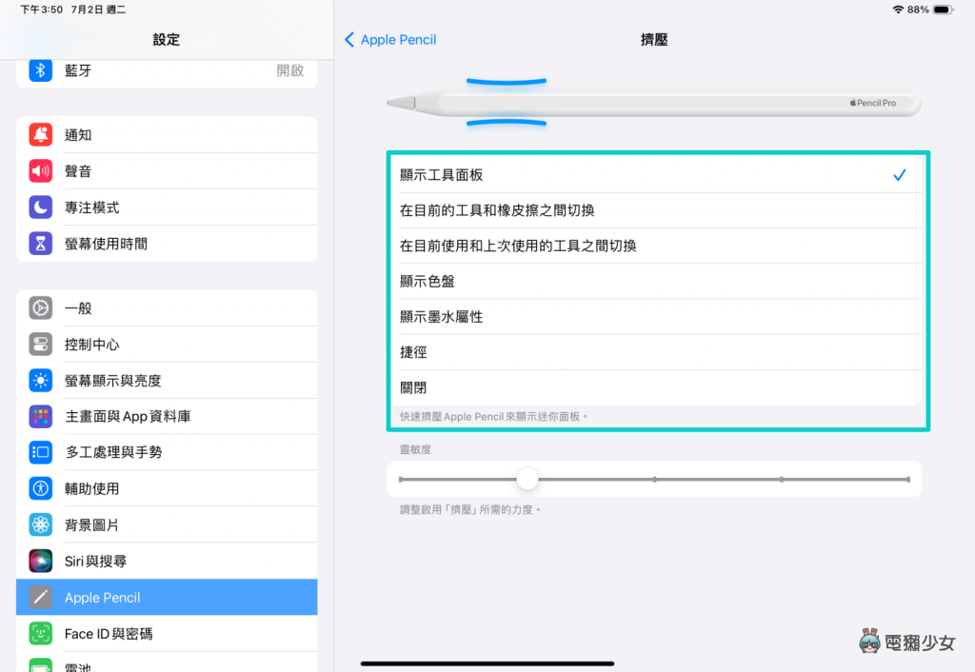
Task: Tap the 螢幕使用時間 hourglass icon
Action: pos(40,244)
